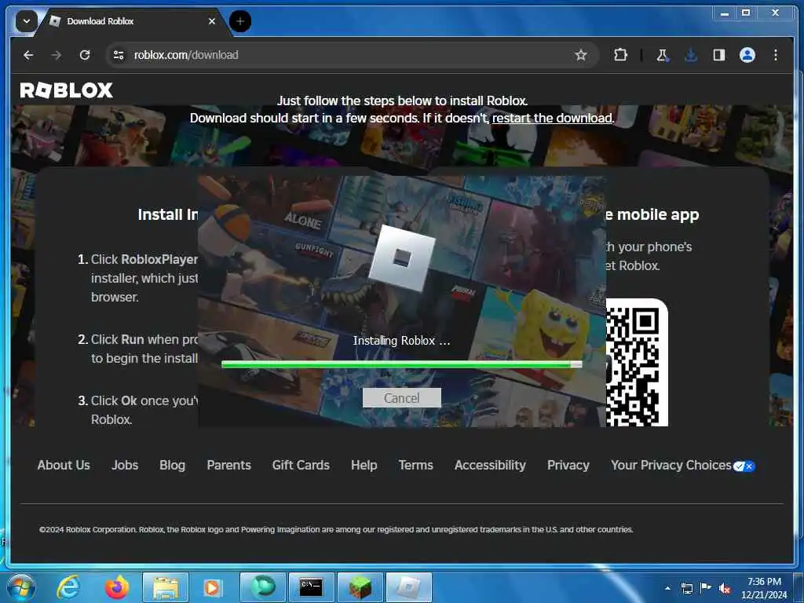Open Windows Explorer folder on taskbar

point(166,587)
